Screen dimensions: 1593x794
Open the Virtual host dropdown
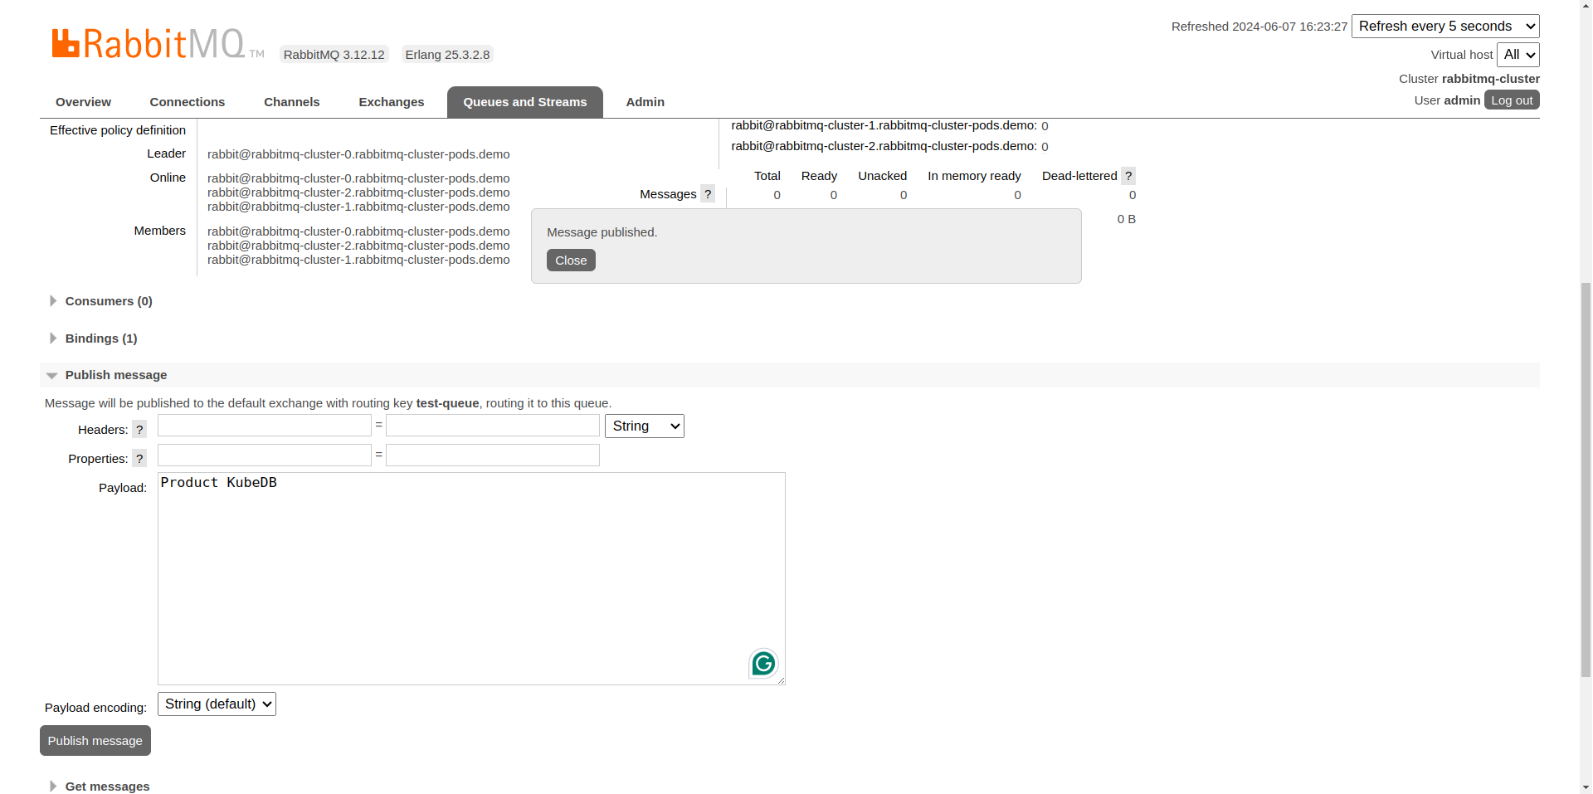click(1518, 55)
